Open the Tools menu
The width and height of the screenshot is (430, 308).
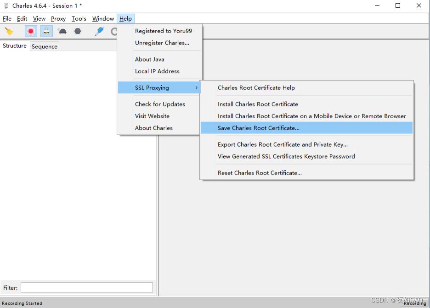(79, 19)
